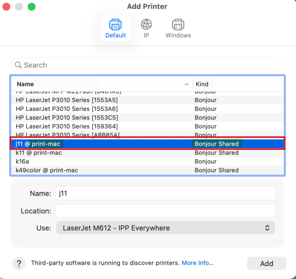Select the k49color @ print-mac printer

tap(147, 170)
